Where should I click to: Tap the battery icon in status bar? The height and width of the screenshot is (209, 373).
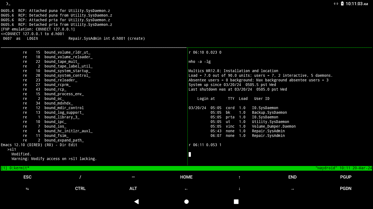[x=342, y=4]
